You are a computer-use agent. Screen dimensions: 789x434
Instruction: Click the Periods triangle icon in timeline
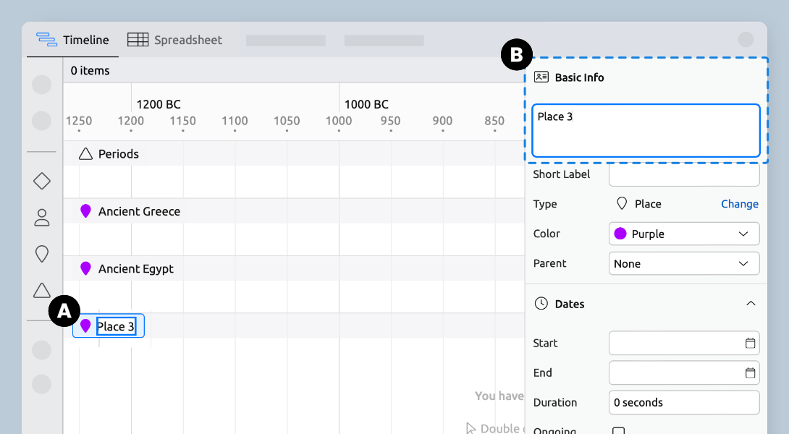(x=85, y=154)
